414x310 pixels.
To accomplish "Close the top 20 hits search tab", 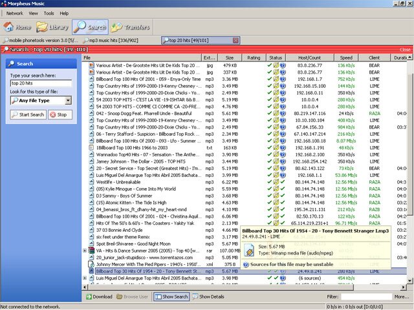I will [235, 40].
